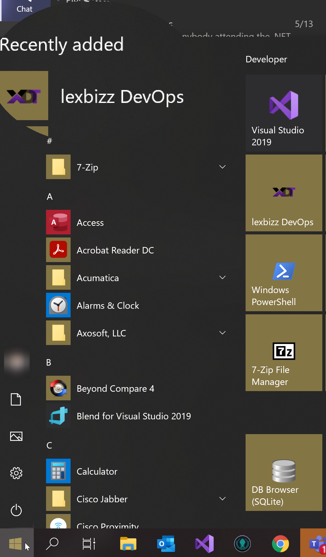The width and height of the screenshot is (326, 557).
Task: Launch Windows PowerShell tile
Action: 284,273
